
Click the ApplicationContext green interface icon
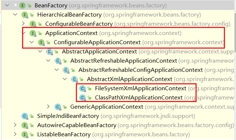point(33,33)
